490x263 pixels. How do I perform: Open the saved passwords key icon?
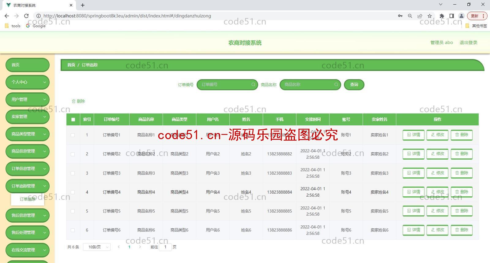point(400,16)
